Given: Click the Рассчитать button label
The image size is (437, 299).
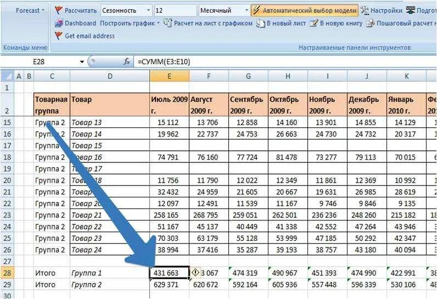Looking at the screenshot, I should tap(81, 10).
